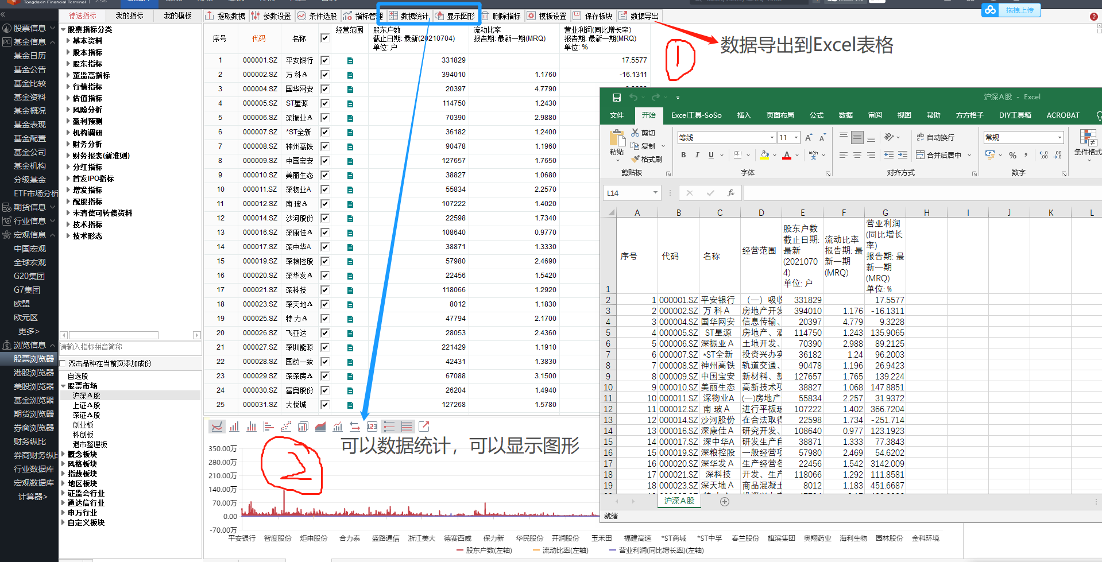The height and width of the screenshot is (562, 1102).
Task: Click Excel's increase indent icon
Action: click(x=903, y=155)
